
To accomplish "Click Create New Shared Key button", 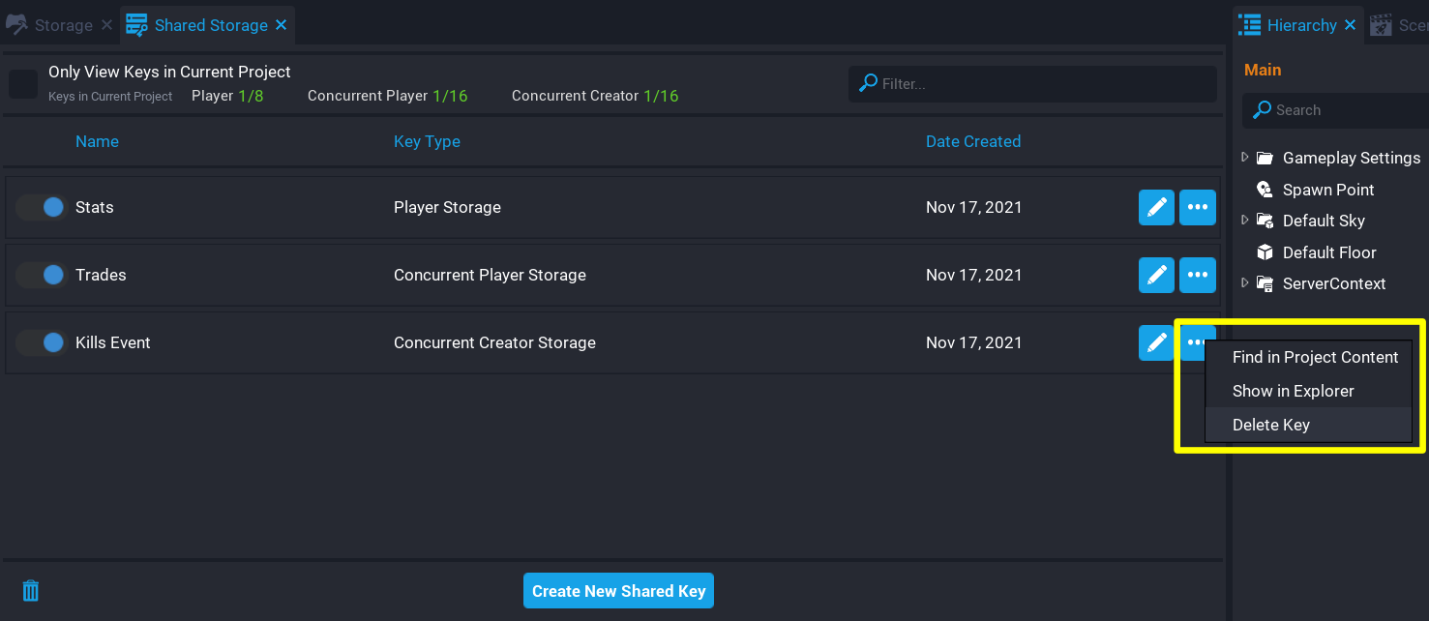I will tap(618, 591).
